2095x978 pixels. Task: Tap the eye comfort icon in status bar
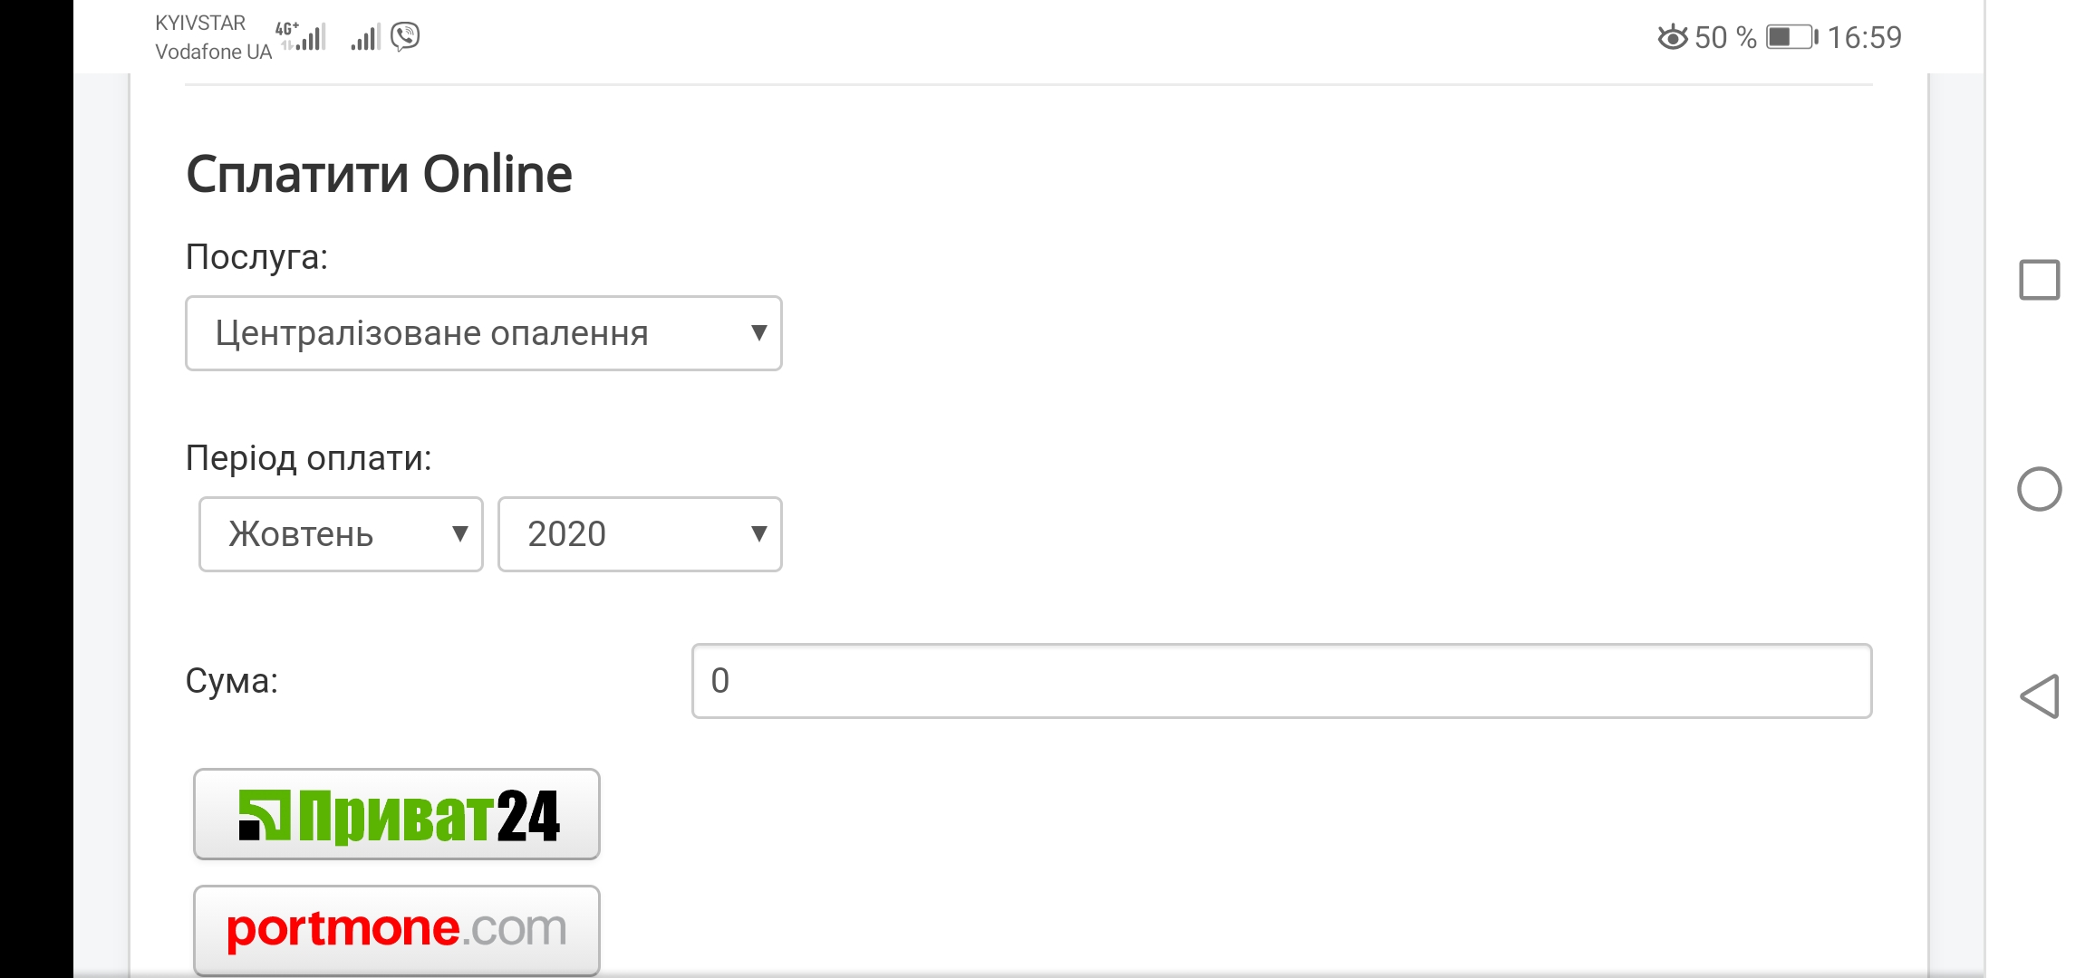[1673, 37]
